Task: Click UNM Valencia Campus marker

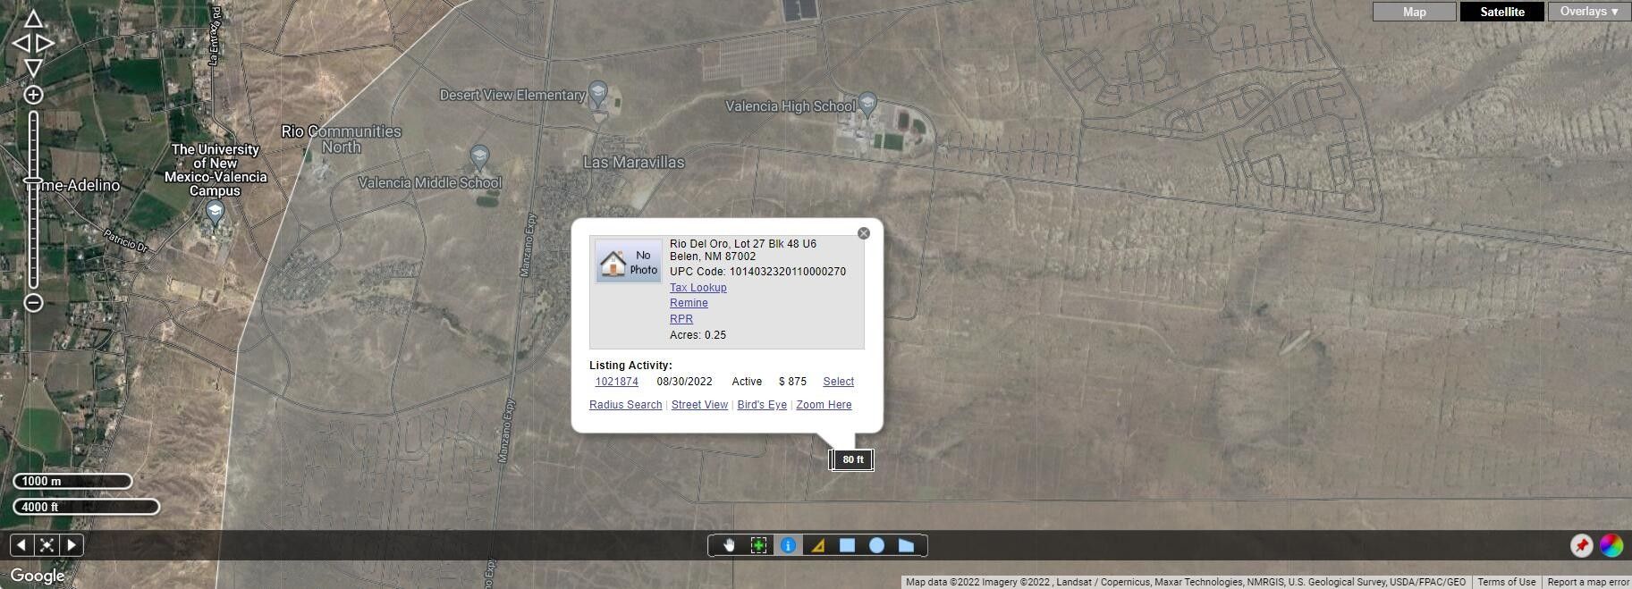Action: (215, 214)
